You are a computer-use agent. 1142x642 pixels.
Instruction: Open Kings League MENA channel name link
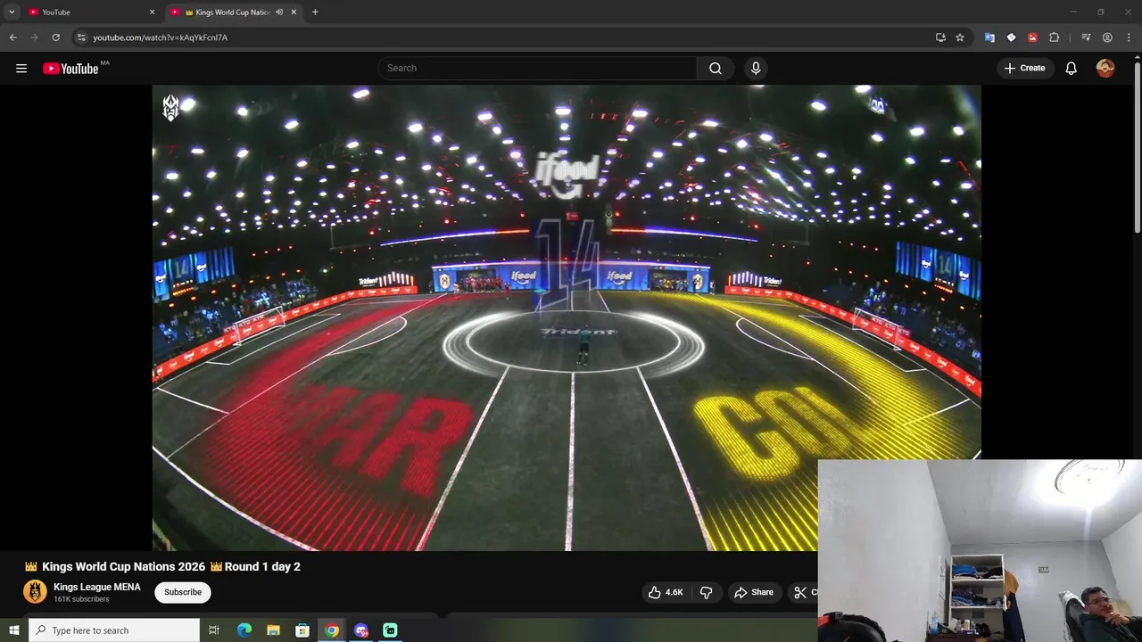point(97,587)
